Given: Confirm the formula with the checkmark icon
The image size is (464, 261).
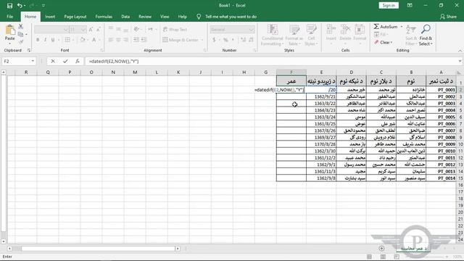Looking at the screenshot, I should point(65,61).
